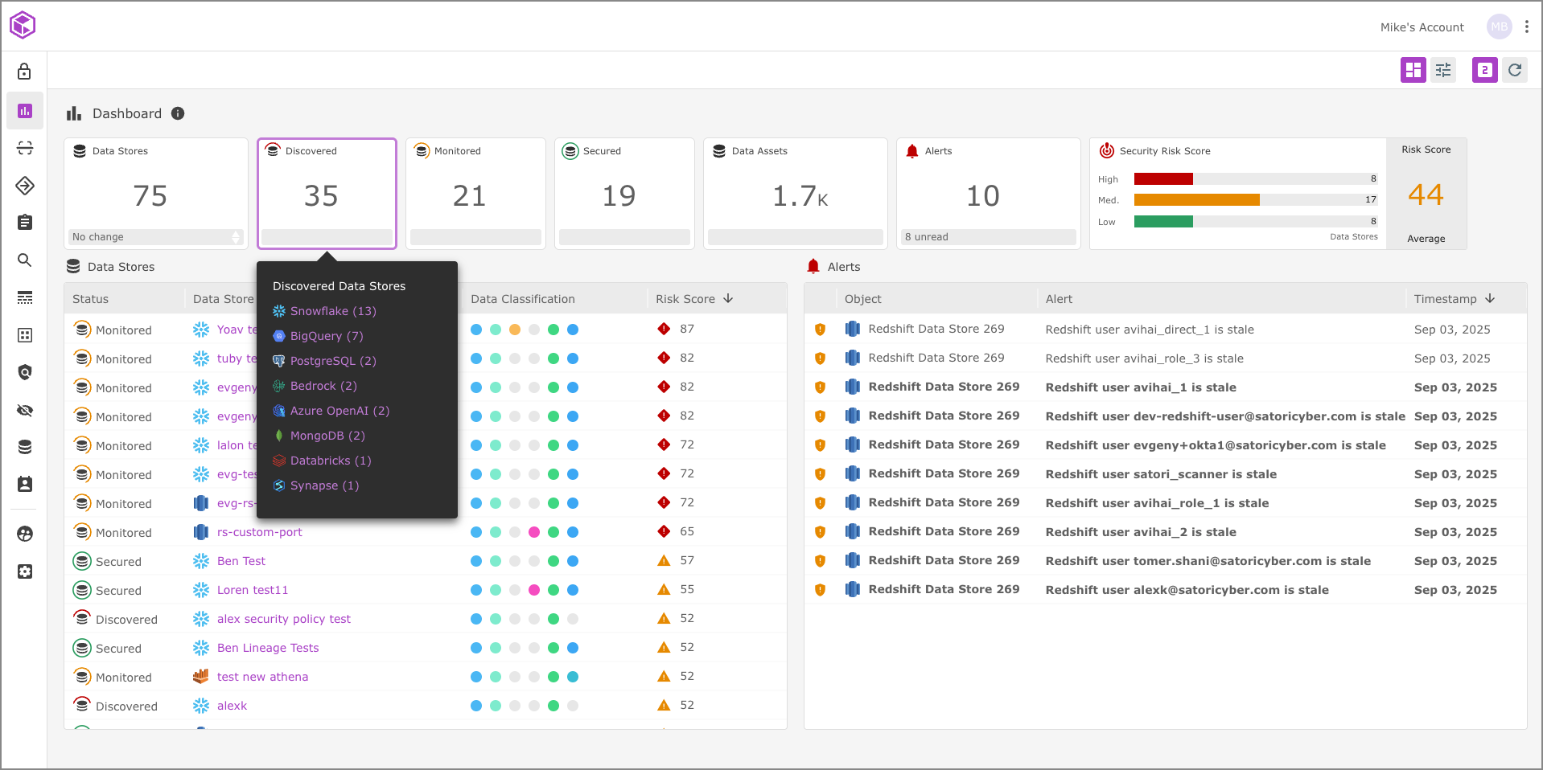The height and width of the screenshot is (770, 1543).
Task: Select Snowflake (13) in Discovered Data Stores popup
Action: (x=332, y=311)
